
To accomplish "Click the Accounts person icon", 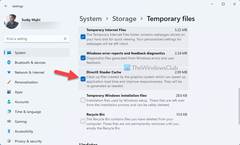I will coord(9,102).
